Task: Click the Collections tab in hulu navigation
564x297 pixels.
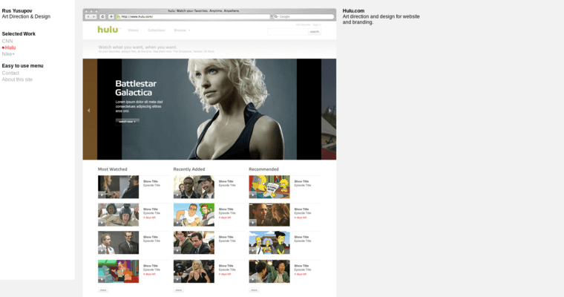Action: click(x=157, y=30)
